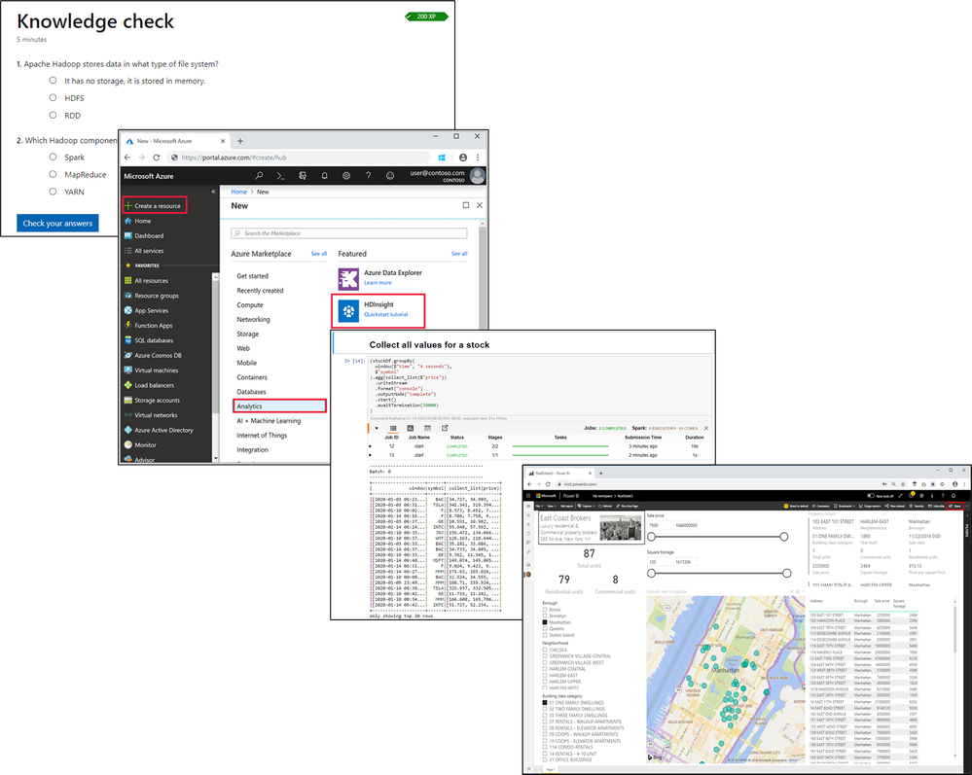Select Analytics in Azure Marketplace list

coord(279,406)
